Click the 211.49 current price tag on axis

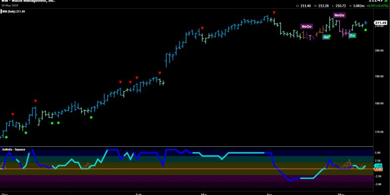point(381,23)
